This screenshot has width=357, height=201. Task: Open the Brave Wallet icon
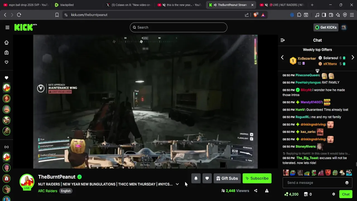point(331,15)
